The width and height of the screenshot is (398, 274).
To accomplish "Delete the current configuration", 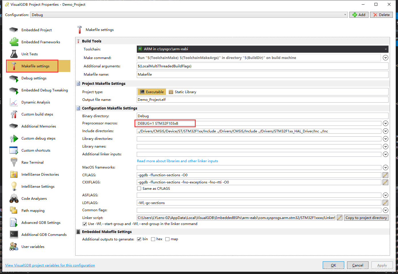I will point(381,15).
